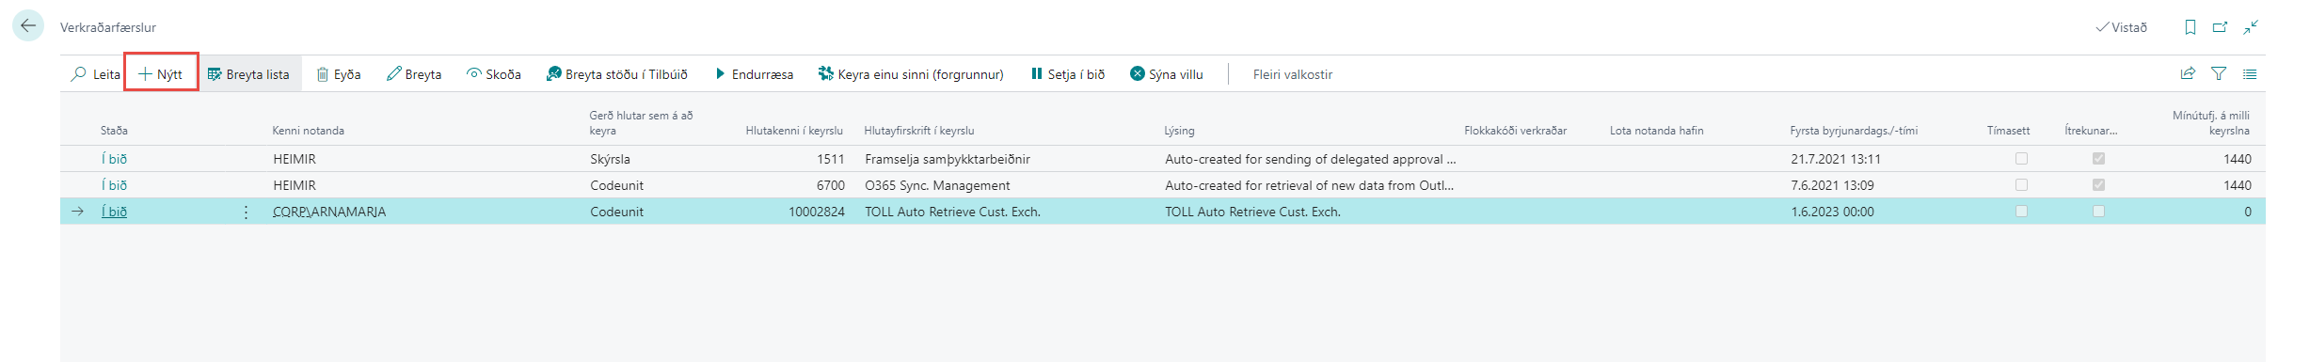The width and height of the screenshot is (2310, 362).
Task: Open Fleiri valkostir menu
Action: tap(1292, 74)
